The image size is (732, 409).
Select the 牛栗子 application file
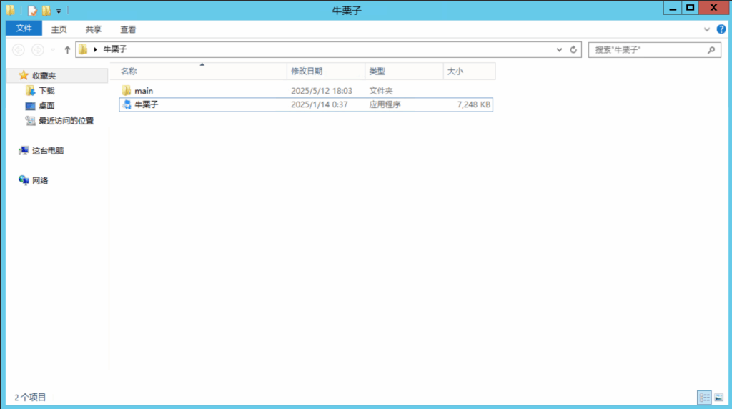306,104
